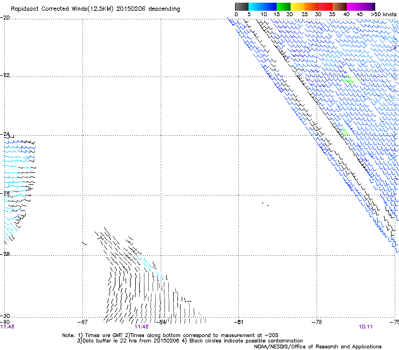Click the yellow 20-25 knots legend swatch
Image resolution: width=399 pixels, height=350 pixels.
point(298,6)
